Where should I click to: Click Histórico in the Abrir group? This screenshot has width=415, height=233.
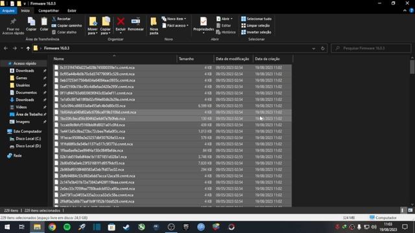tap(226, 32)
